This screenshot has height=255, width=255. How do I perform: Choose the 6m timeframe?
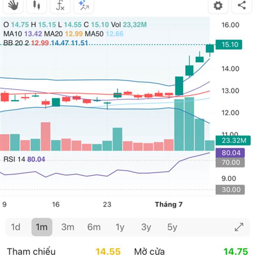(x=94, y=227)
